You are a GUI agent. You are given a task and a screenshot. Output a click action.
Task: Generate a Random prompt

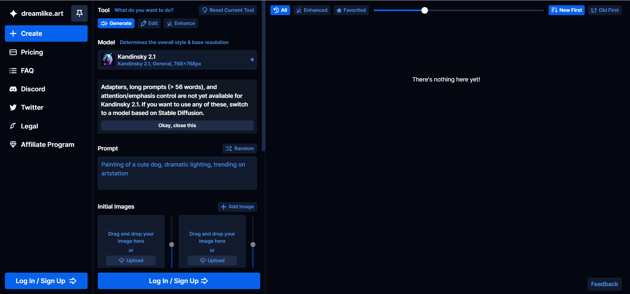pos(240,148)
